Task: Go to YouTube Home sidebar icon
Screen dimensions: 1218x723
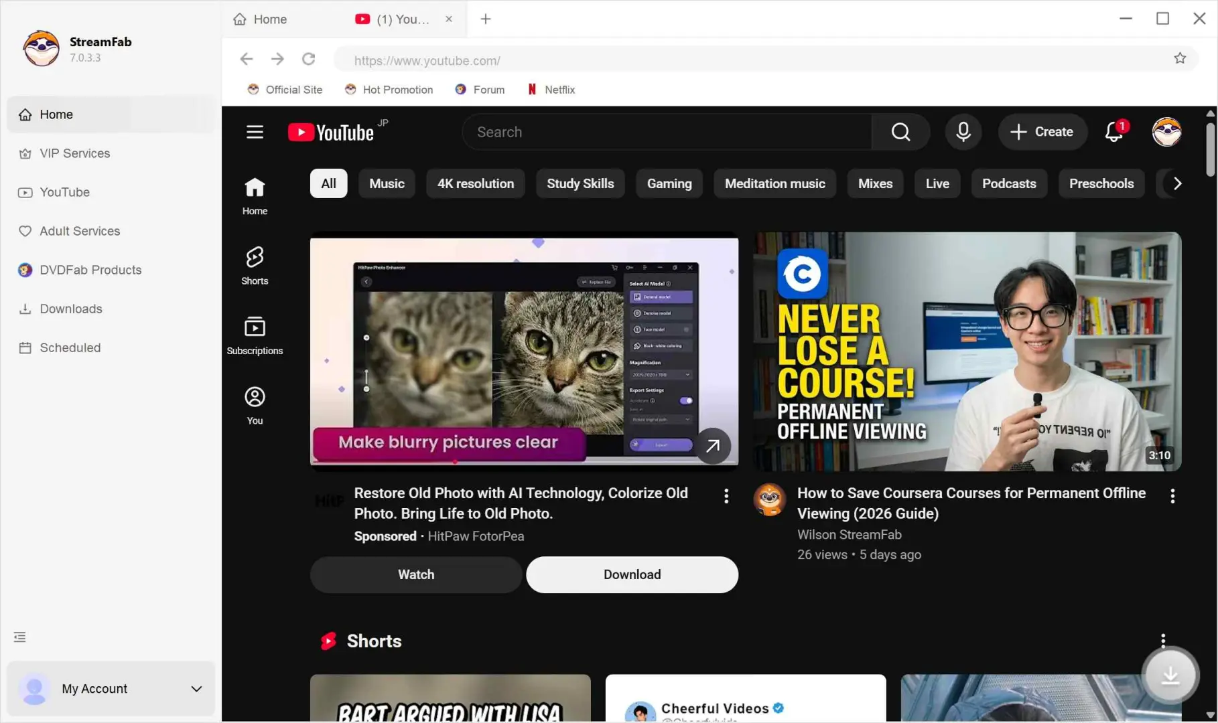Action: click(255, 195)
